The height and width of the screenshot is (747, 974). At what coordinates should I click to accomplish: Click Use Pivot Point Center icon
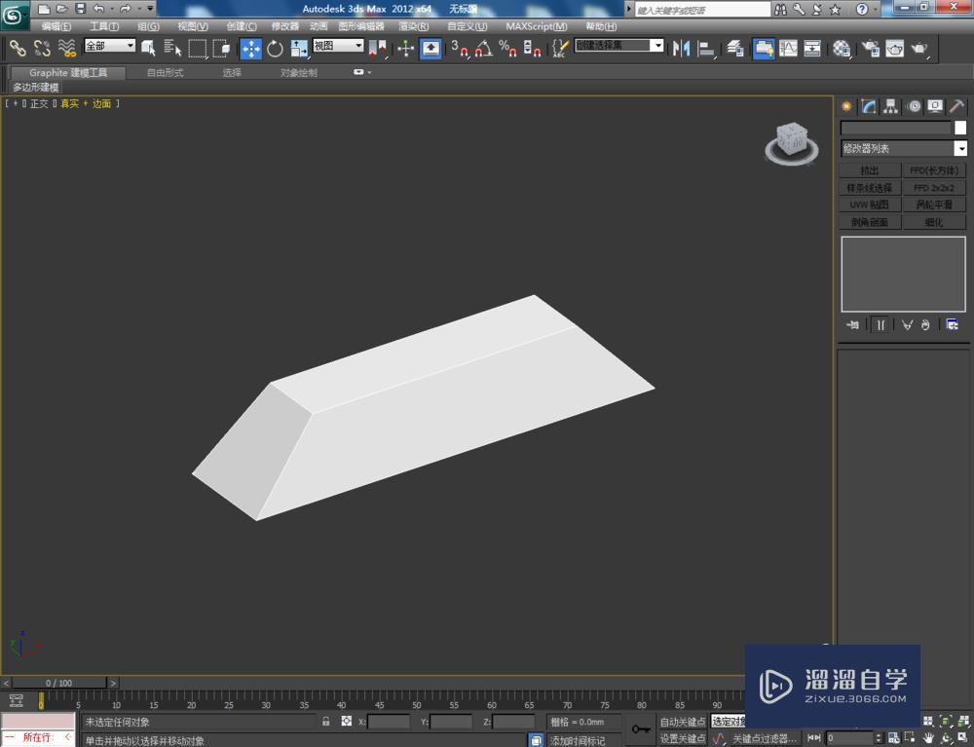tap(378, 49)
